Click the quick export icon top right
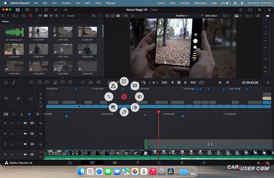Image resolution: width=274 pixels, height=178 pixels. [x=241, y=10]
